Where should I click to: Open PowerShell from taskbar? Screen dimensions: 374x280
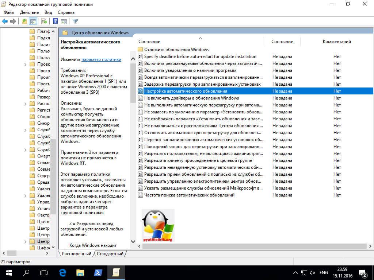98,273
